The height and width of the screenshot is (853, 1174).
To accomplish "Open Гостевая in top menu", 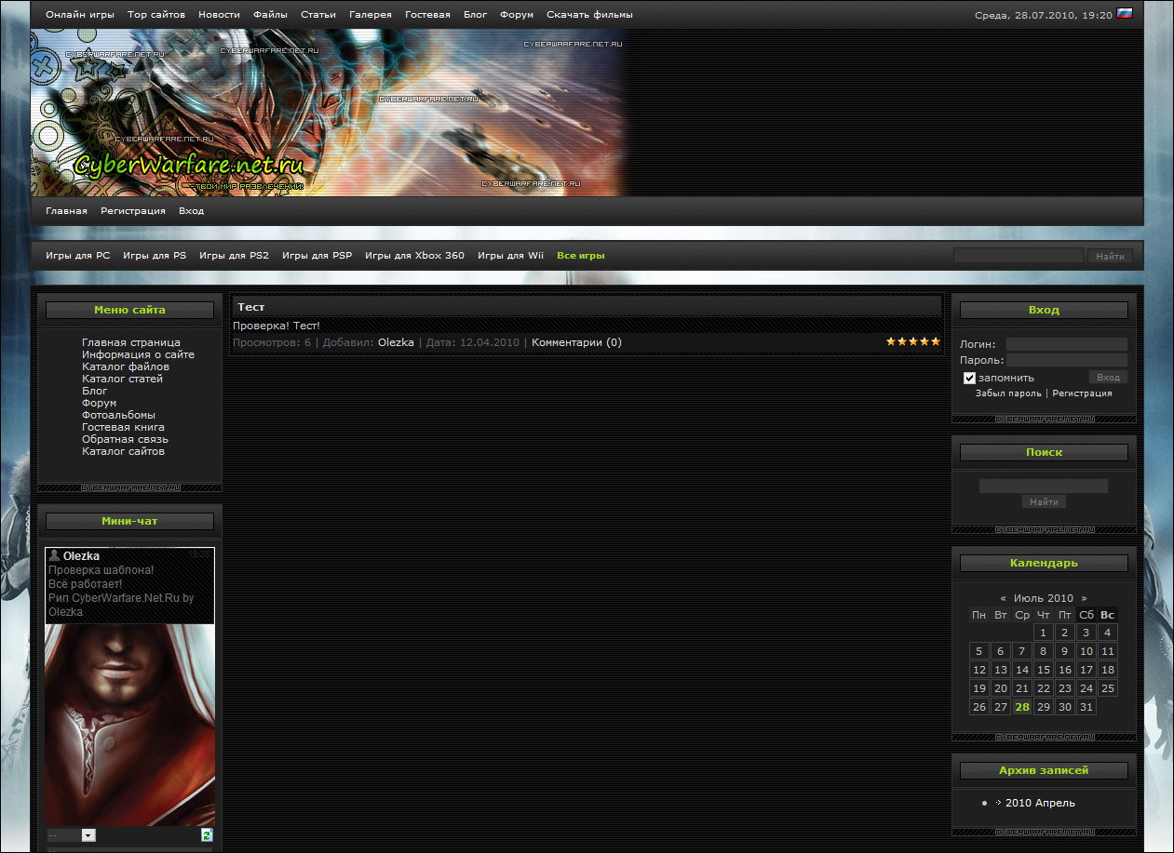I will click(427, 15).
